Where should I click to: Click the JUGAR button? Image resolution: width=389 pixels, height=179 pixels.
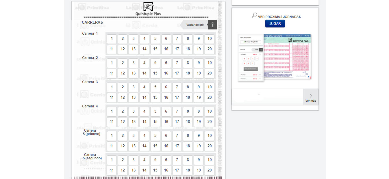pos(275,24)
